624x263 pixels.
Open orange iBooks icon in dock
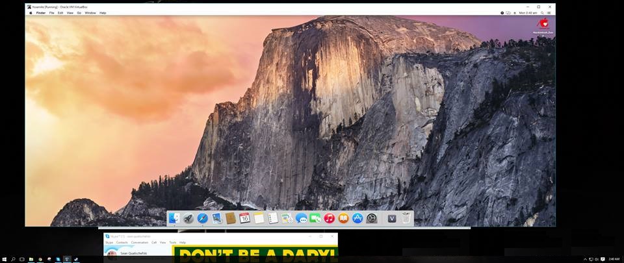tap(343, 218)
